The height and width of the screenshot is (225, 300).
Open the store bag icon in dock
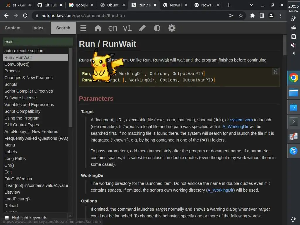pos(294,107)
